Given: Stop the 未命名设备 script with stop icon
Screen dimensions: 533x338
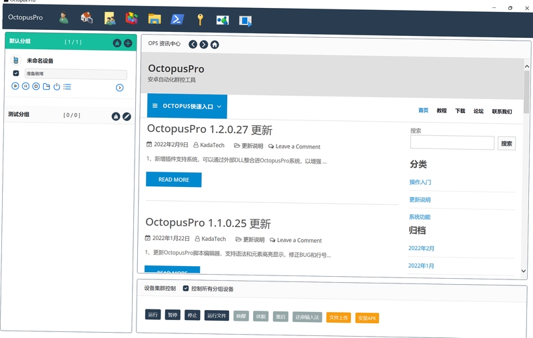Looking at the screenshot, I should 36,86.
